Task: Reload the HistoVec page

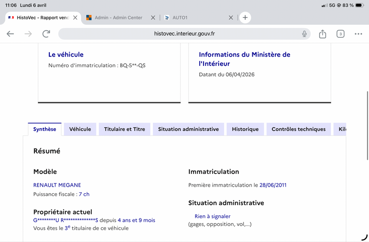Action: pyautogui.click(x=46, y=34)
